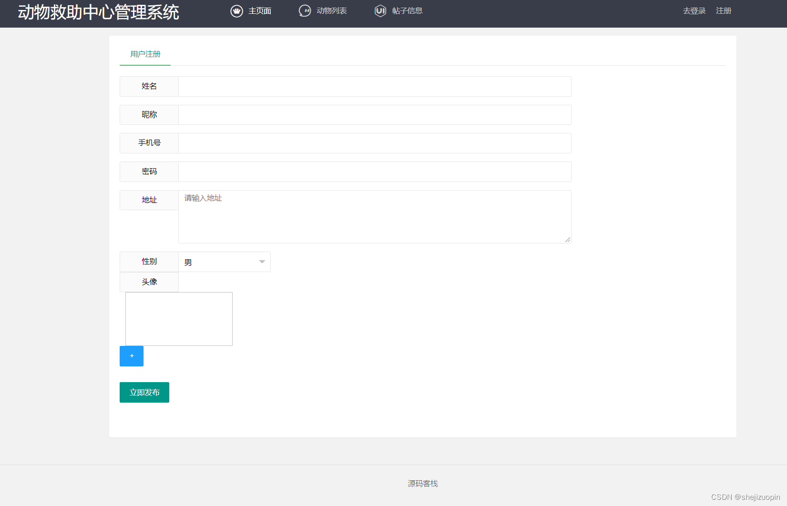The height and width of the screenshot is (506, 787).
Task: Click the address textarea resize handle
Action: coord(568,240)
